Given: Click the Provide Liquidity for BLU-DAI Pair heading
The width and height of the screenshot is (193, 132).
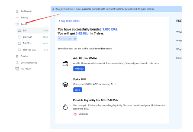Looking at the screenshot, I should tap(95, 100).
